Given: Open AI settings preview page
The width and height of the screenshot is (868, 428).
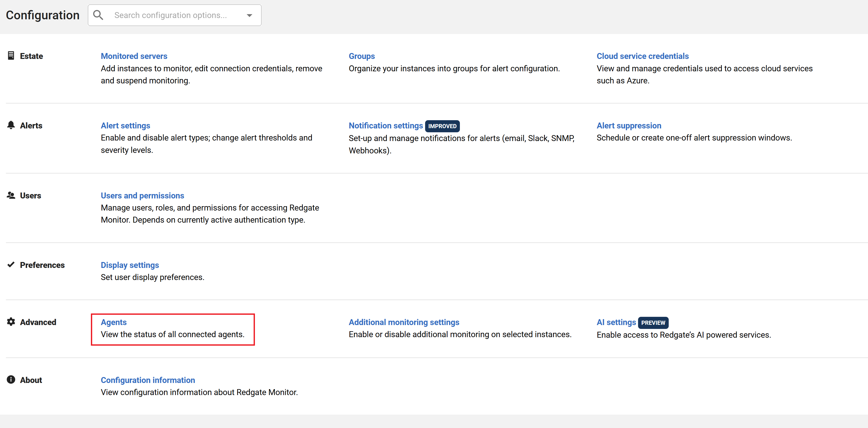Looking at the screenshot, I should click(x=616, y=322).
